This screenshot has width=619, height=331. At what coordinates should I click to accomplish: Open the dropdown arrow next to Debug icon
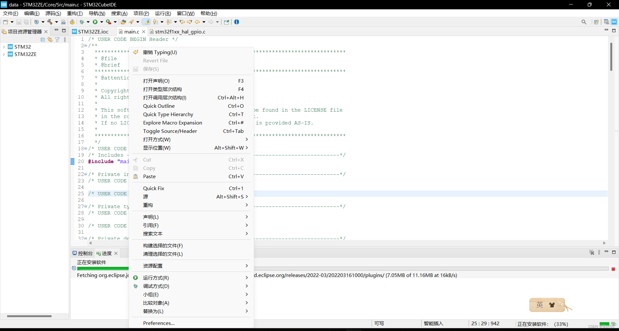tap(88, 22)
